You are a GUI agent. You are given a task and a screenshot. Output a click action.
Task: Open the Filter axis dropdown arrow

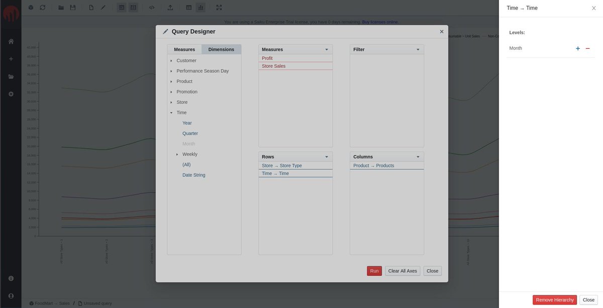coord(418,49)
